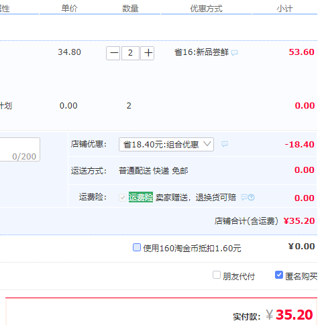Click the message text box showing 0/200
Viewport: 322px width, 325px height.
coord(19,149)
